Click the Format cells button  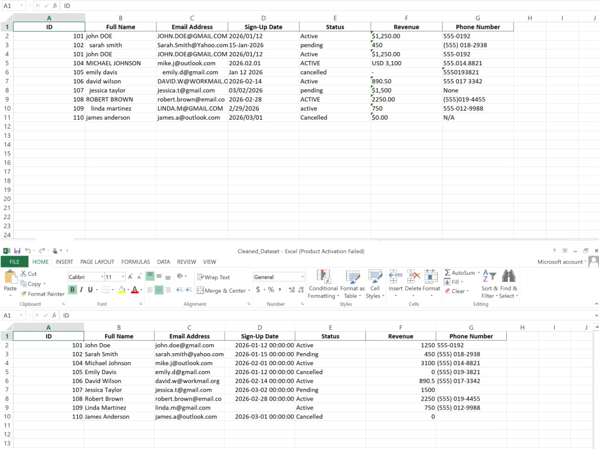click(431, 283)
